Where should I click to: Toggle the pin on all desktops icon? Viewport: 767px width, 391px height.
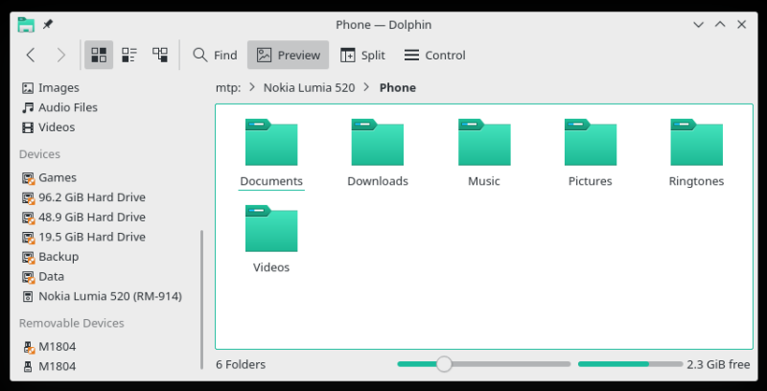pos(47,24)
